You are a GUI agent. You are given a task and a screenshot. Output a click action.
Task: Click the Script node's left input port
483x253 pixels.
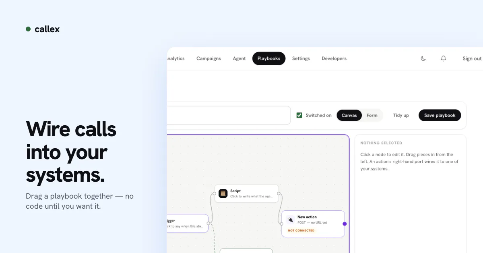[215, 193]
